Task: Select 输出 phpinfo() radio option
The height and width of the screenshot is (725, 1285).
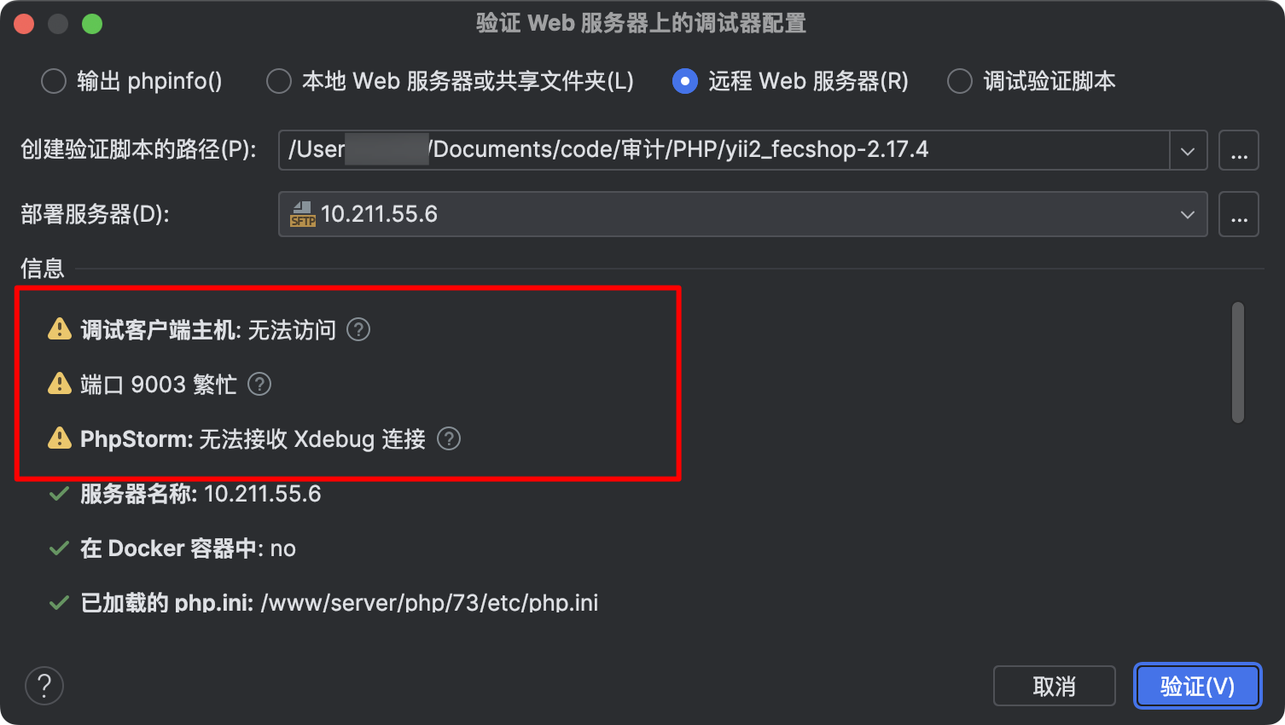Action: [54, 81]
